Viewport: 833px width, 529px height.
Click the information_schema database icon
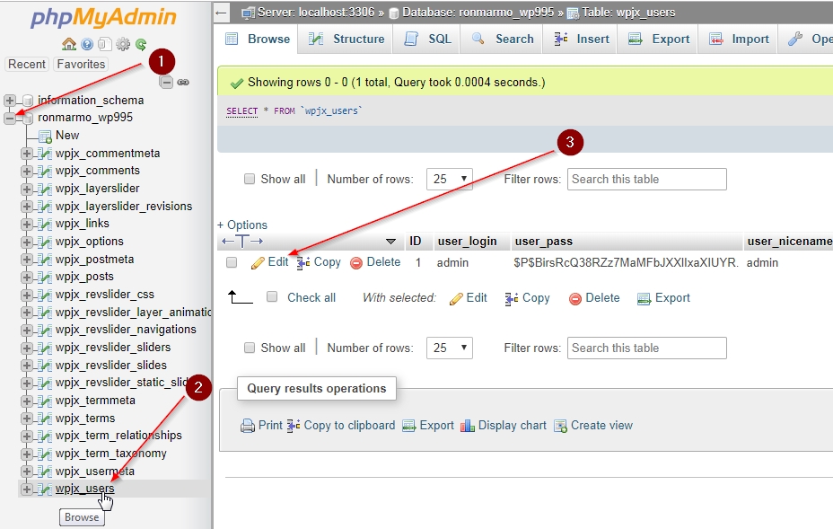[x=28, y=100]
